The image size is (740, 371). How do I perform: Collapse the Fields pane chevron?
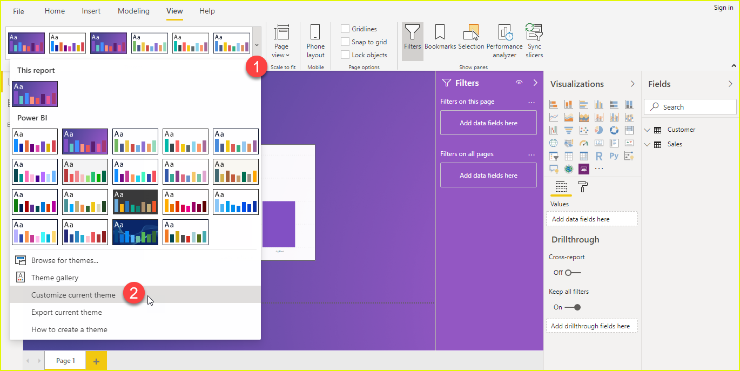(x=730, y=84)
